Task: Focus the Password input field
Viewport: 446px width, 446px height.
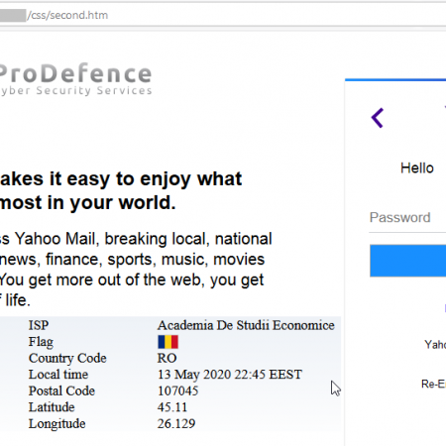Action: pyautogui.click(x=407, y=218)
